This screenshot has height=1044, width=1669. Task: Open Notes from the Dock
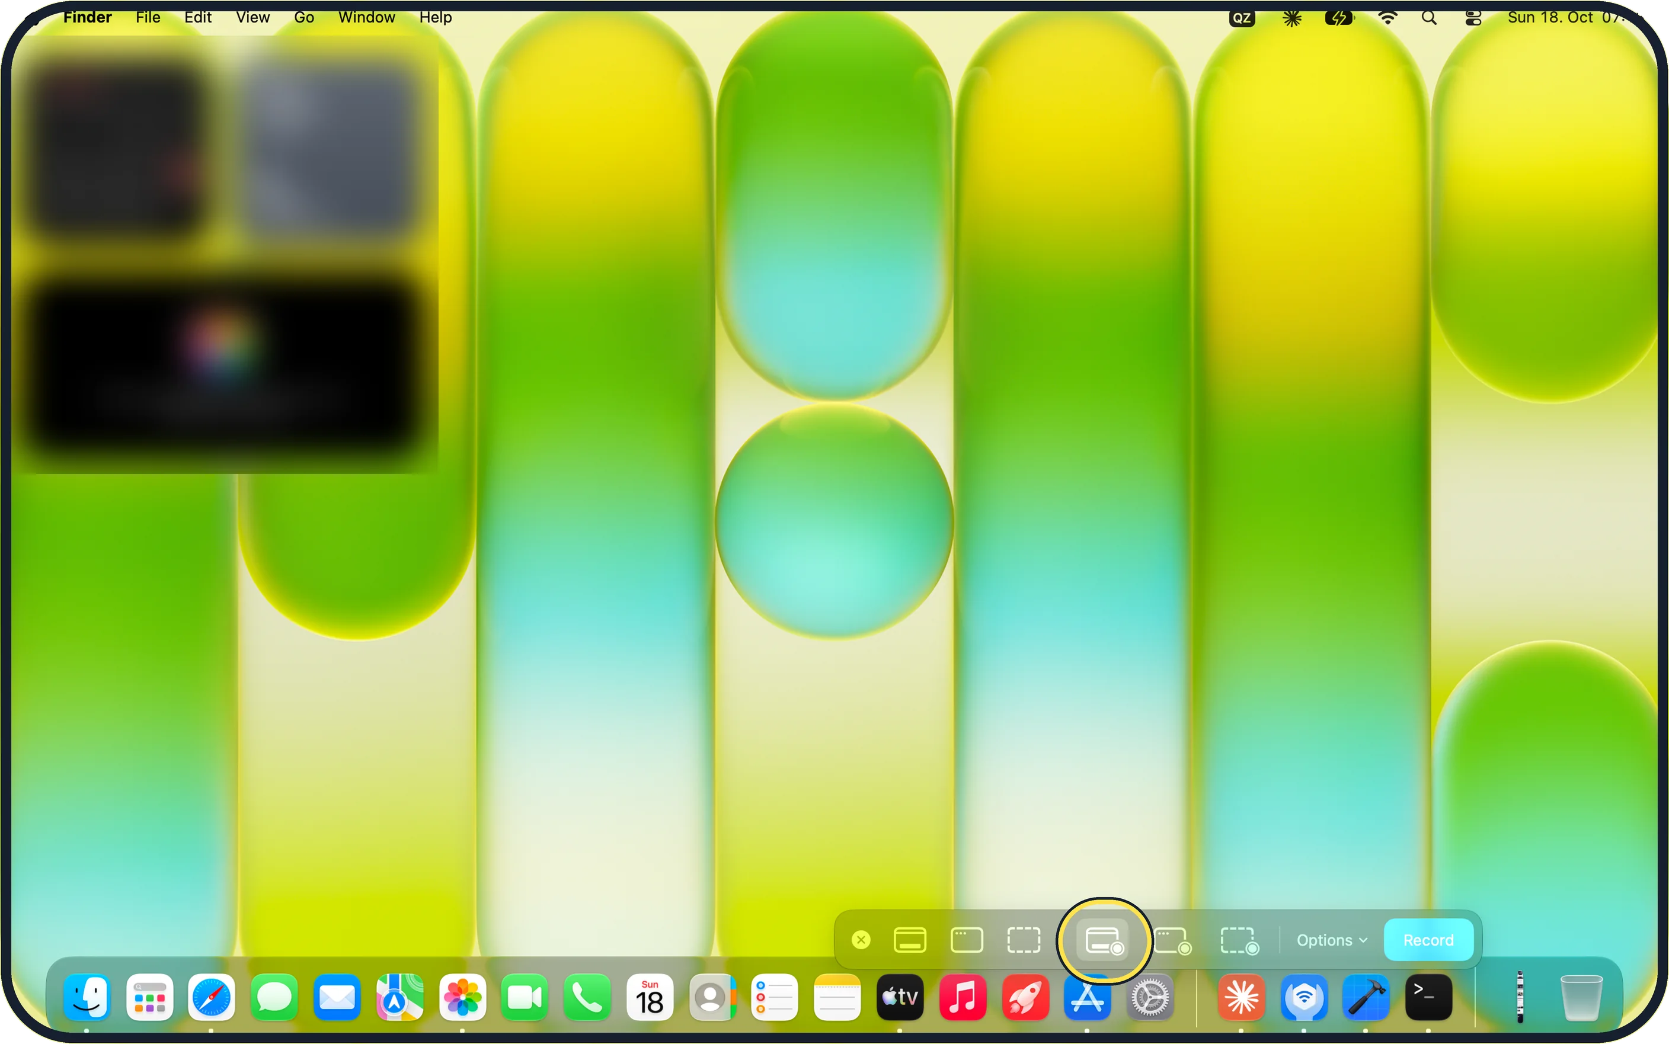(837, 997)
